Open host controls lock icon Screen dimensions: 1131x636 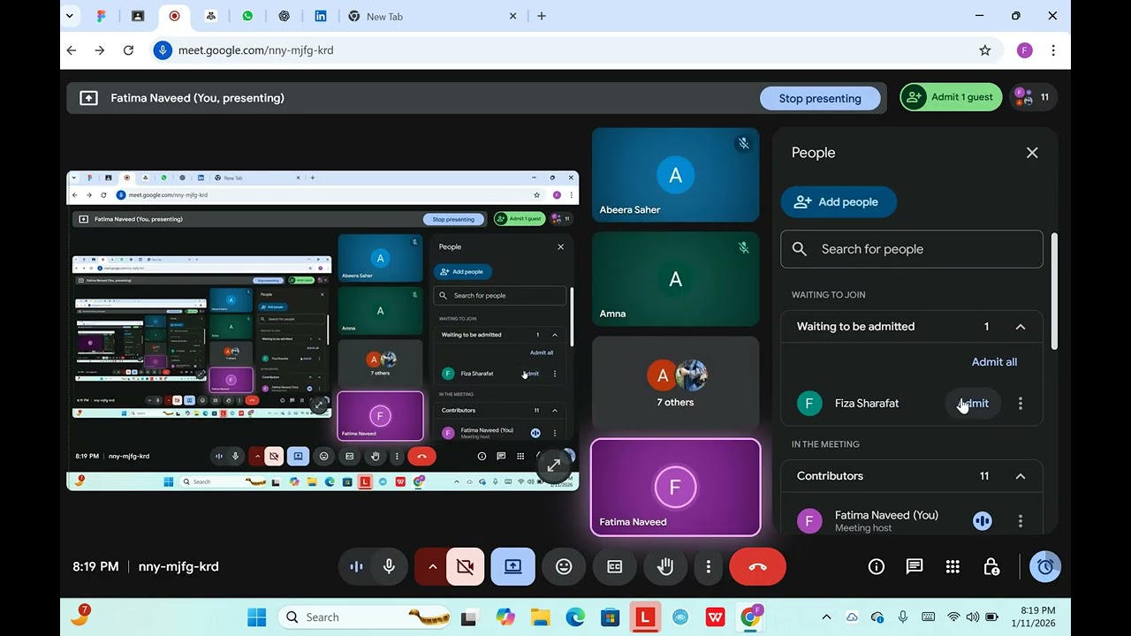pos(991,567)
